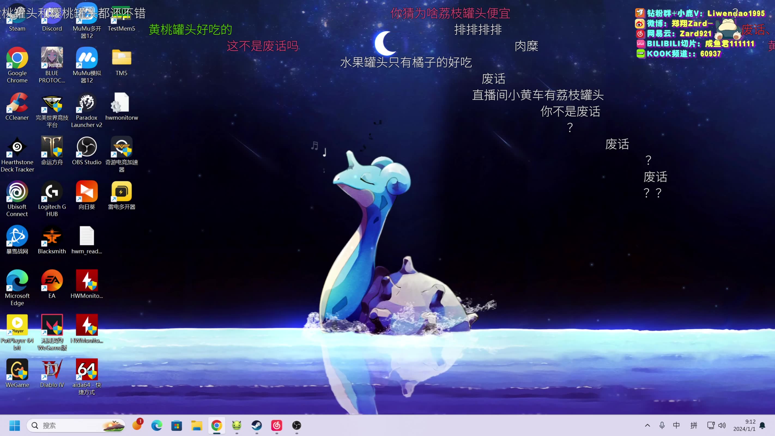
Task: Open the notification bell
Action: [762, 425]
